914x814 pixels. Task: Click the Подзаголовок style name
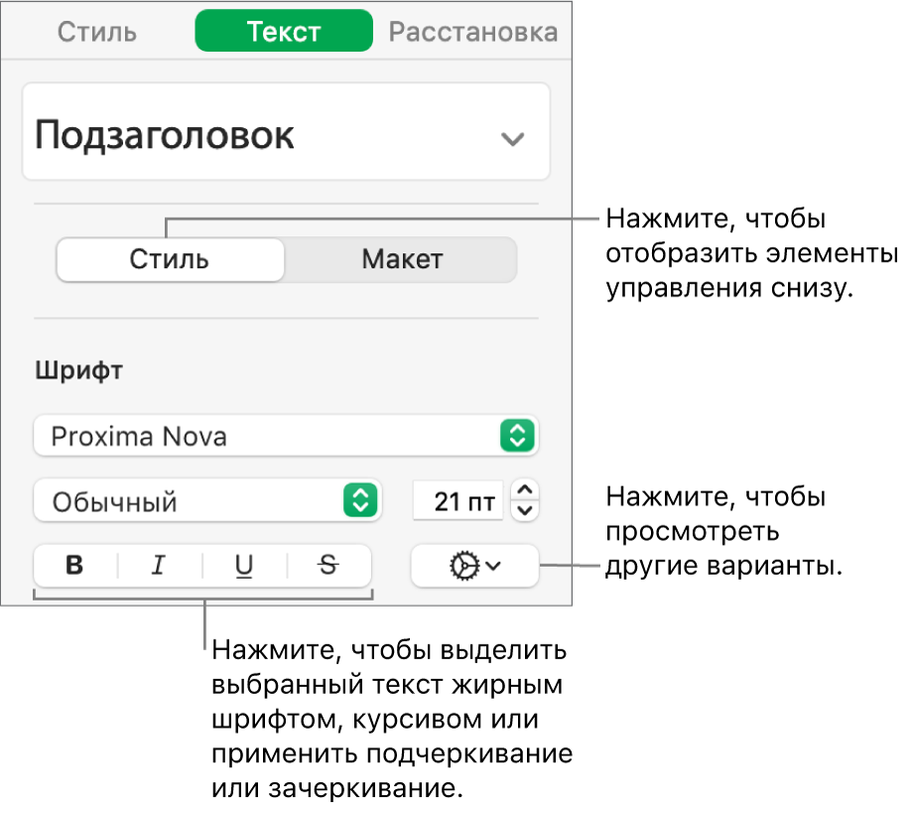[x=165, y=136]
